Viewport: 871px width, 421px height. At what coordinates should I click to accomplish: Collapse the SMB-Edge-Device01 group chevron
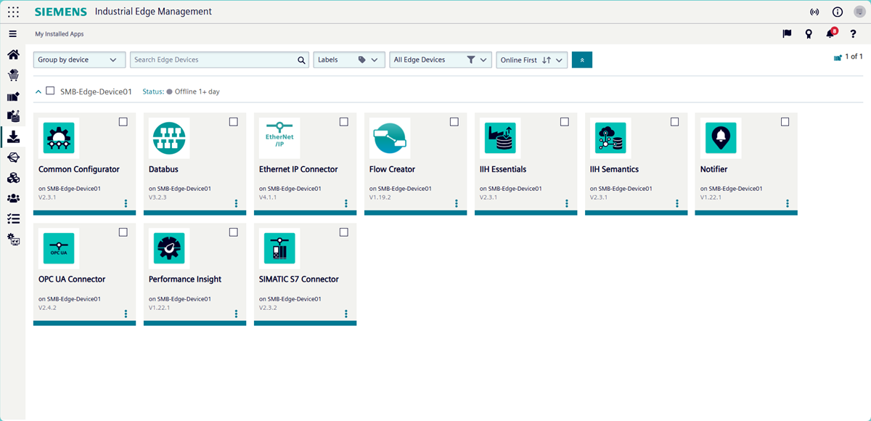pos(38,92)
